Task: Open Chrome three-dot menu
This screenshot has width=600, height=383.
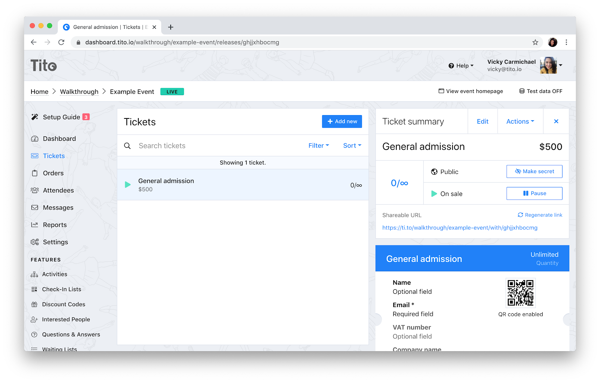Action: [566, 42]
